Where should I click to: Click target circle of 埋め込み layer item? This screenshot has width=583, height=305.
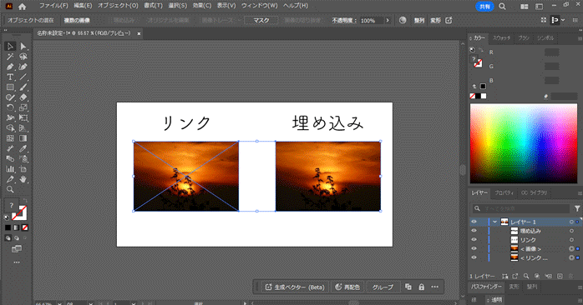coord(571,231)
